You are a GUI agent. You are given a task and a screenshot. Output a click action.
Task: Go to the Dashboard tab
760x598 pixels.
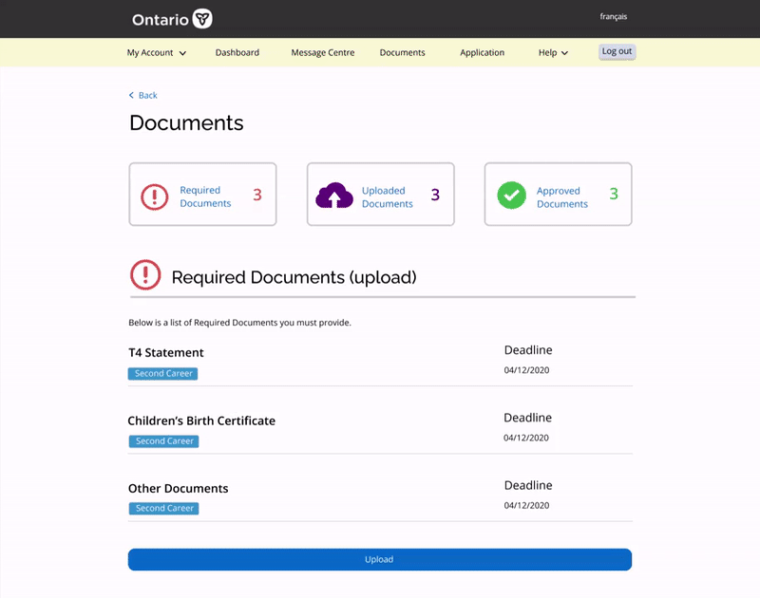(x=237, y=52)
